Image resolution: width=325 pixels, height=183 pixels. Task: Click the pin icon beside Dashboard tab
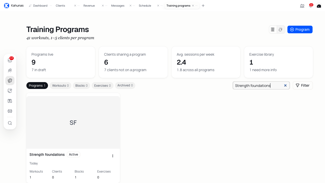[30, 6]
